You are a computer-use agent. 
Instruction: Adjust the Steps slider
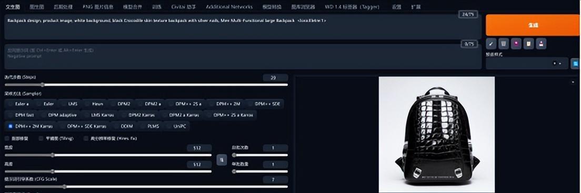tap(146, 85)
